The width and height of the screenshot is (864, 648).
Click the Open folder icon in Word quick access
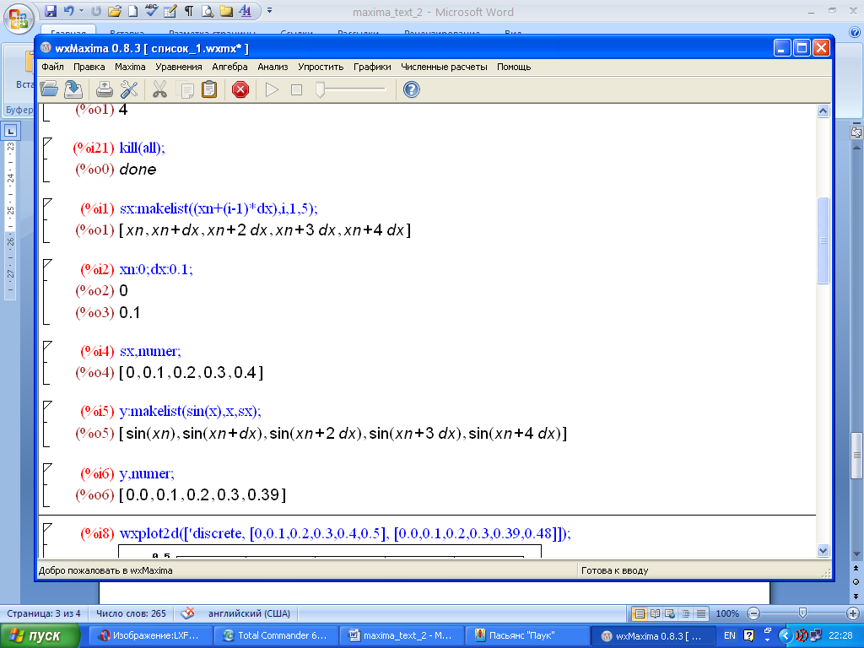(115, 10)
